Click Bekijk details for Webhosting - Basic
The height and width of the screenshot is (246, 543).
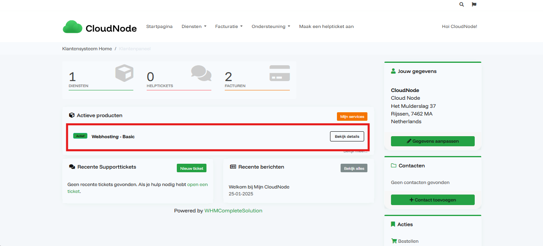[347, 137]
